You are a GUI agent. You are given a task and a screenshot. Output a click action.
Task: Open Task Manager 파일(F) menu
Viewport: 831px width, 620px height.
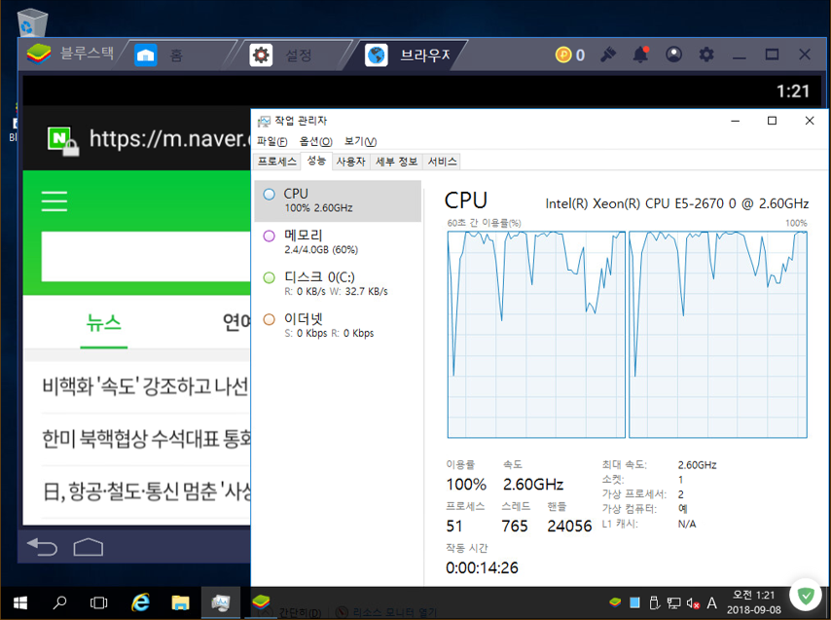click(x=271, y=141)
